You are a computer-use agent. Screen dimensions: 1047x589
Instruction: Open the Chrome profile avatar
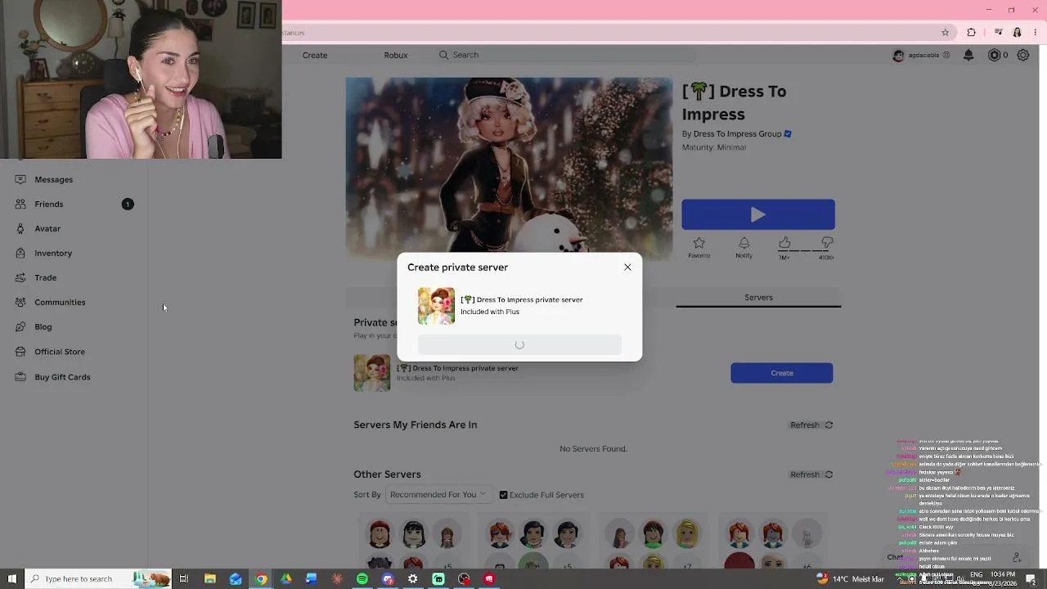[1018, 33]
